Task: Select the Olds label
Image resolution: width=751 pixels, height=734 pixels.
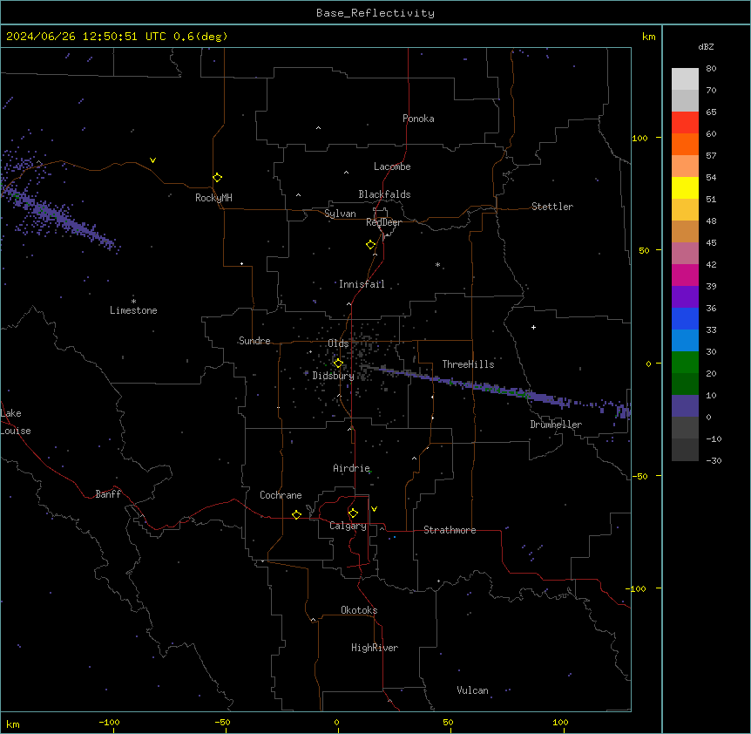Action: click(x=338, y=343)
